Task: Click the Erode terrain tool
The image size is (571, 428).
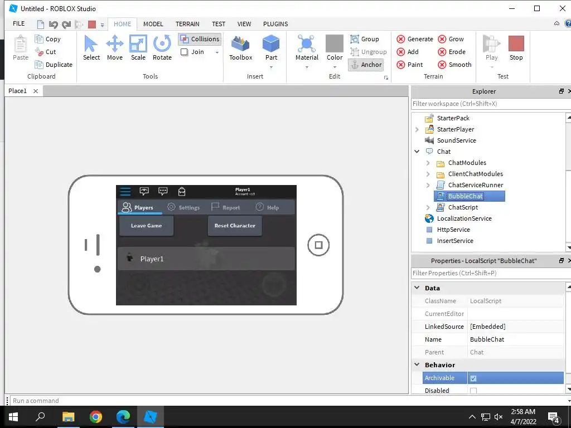Action: [x=452, y=52]
